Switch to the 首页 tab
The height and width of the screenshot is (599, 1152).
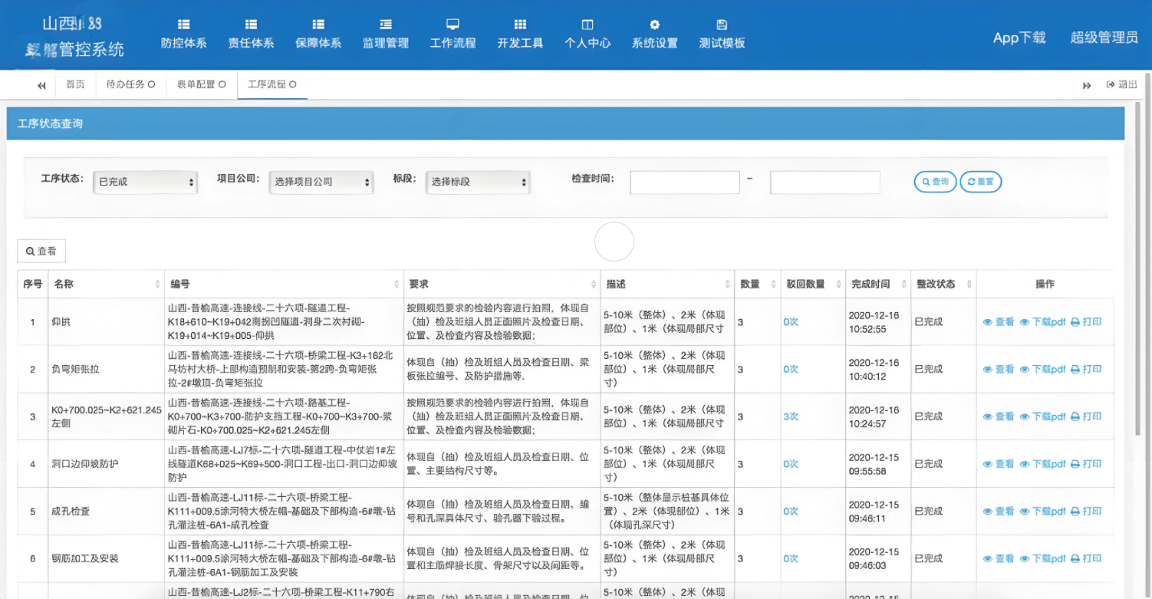pyautogui.click(x=75, y=84)
